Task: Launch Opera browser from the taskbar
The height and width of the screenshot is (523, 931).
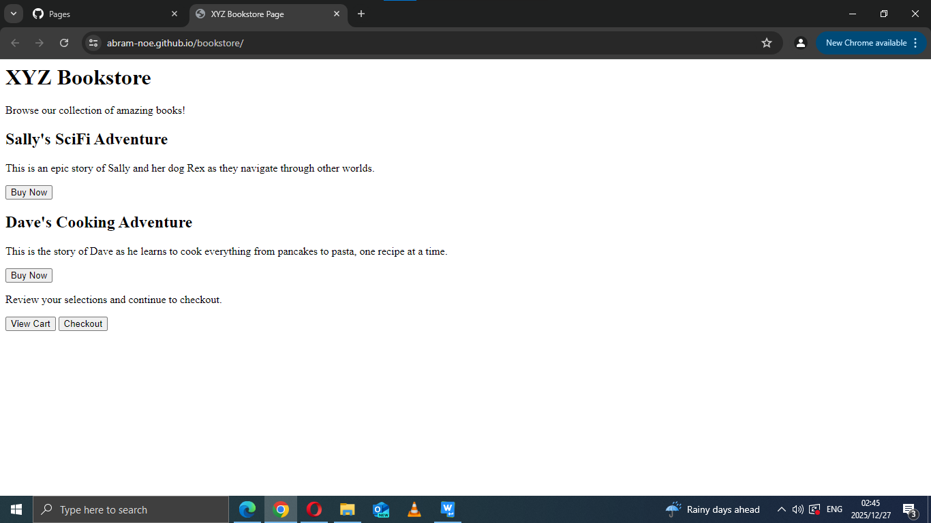Action: (x=314, y=509)
